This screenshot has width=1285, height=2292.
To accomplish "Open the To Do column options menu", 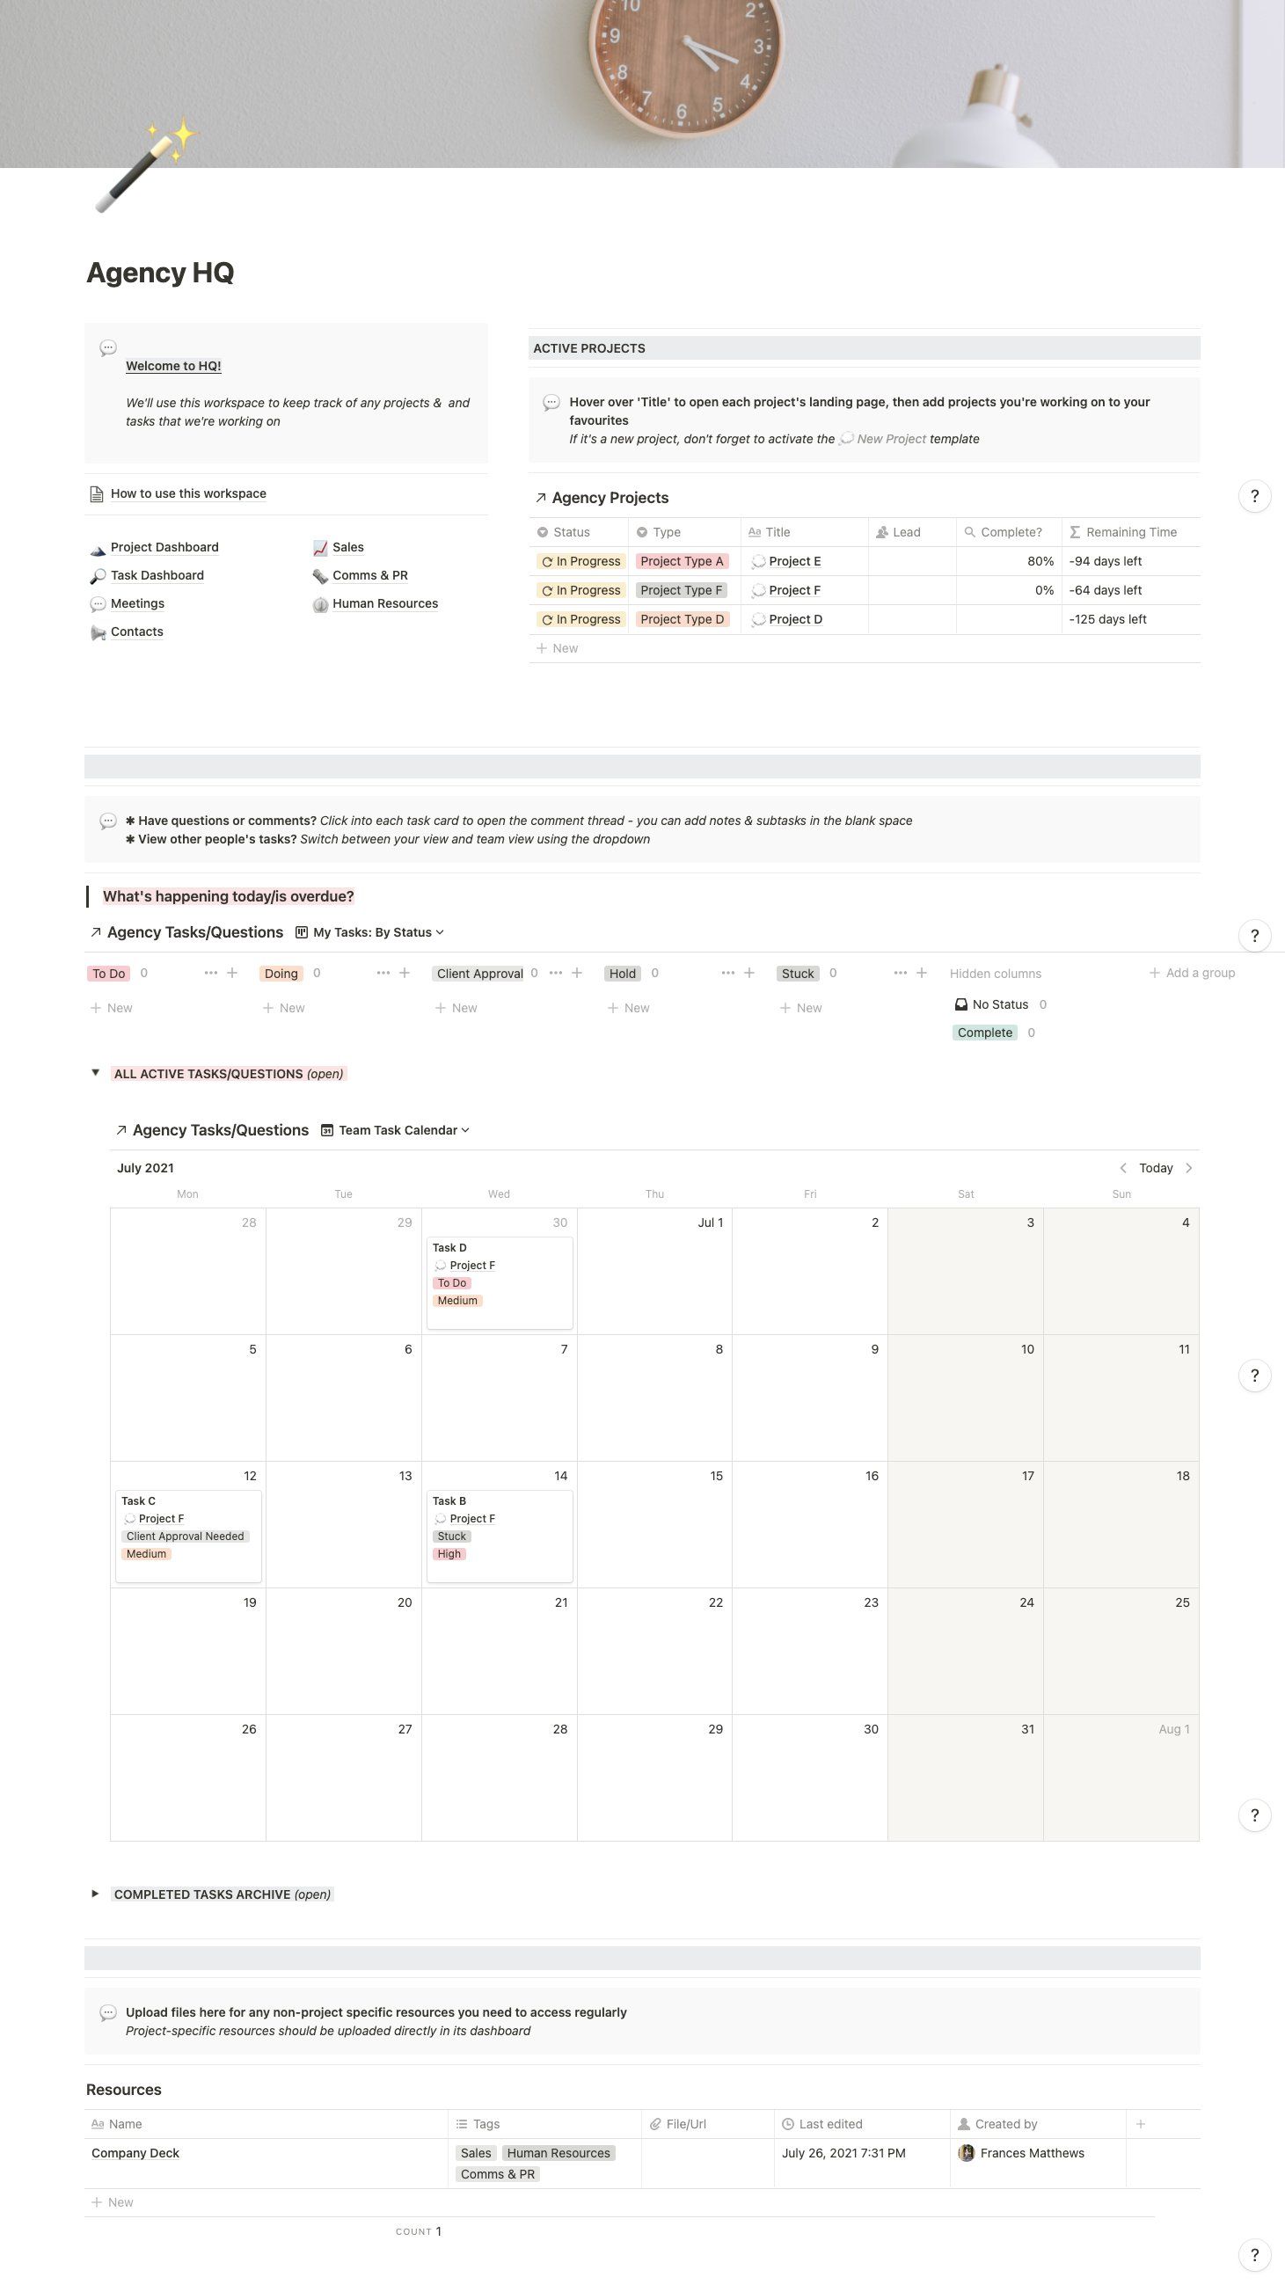I will click(x=211, y=974).
